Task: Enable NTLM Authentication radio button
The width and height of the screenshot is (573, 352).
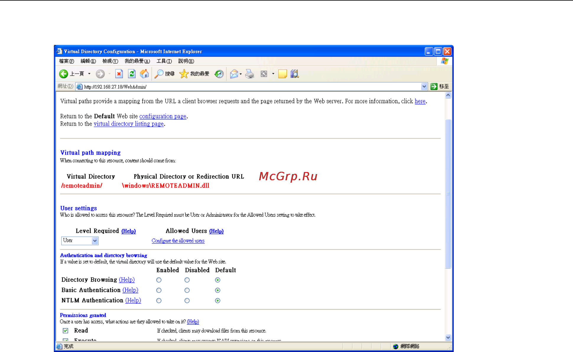Action: click(159, 301)
